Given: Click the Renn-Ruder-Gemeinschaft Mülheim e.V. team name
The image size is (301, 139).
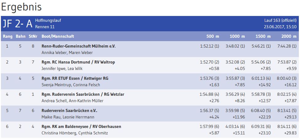Looking at the screenshot, I should (78, 46).
